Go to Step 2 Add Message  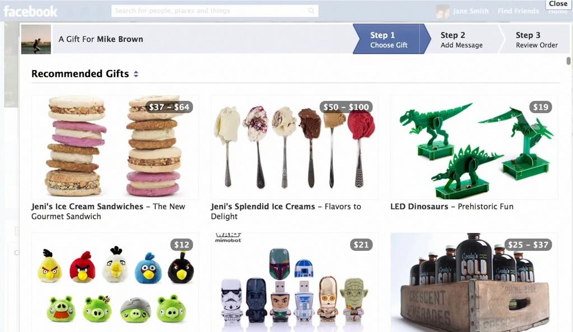(462, 39)
